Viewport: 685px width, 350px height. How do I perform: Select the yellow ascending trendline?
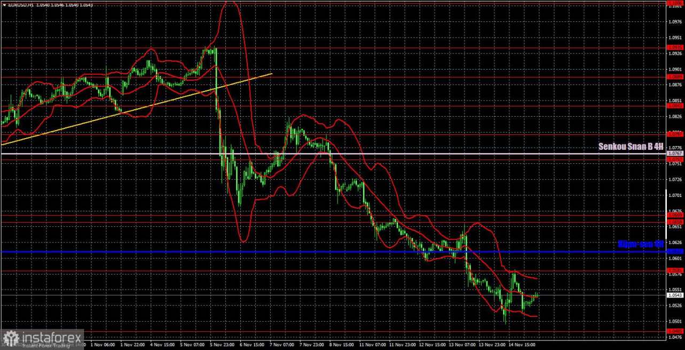point(136,109)
